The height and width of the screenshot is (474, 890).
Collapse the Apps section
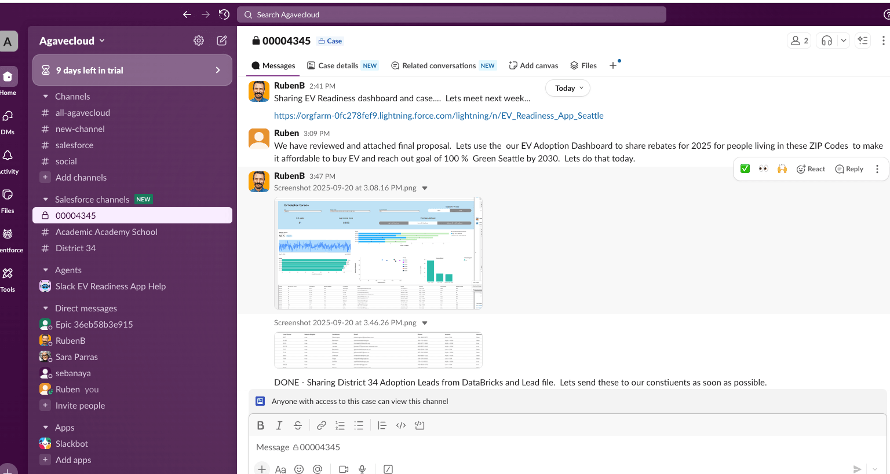pyautogui.click(x=45, y=428)
